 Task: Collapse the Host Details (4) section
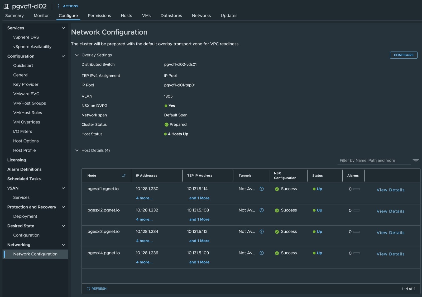click(x=77, y=150)
